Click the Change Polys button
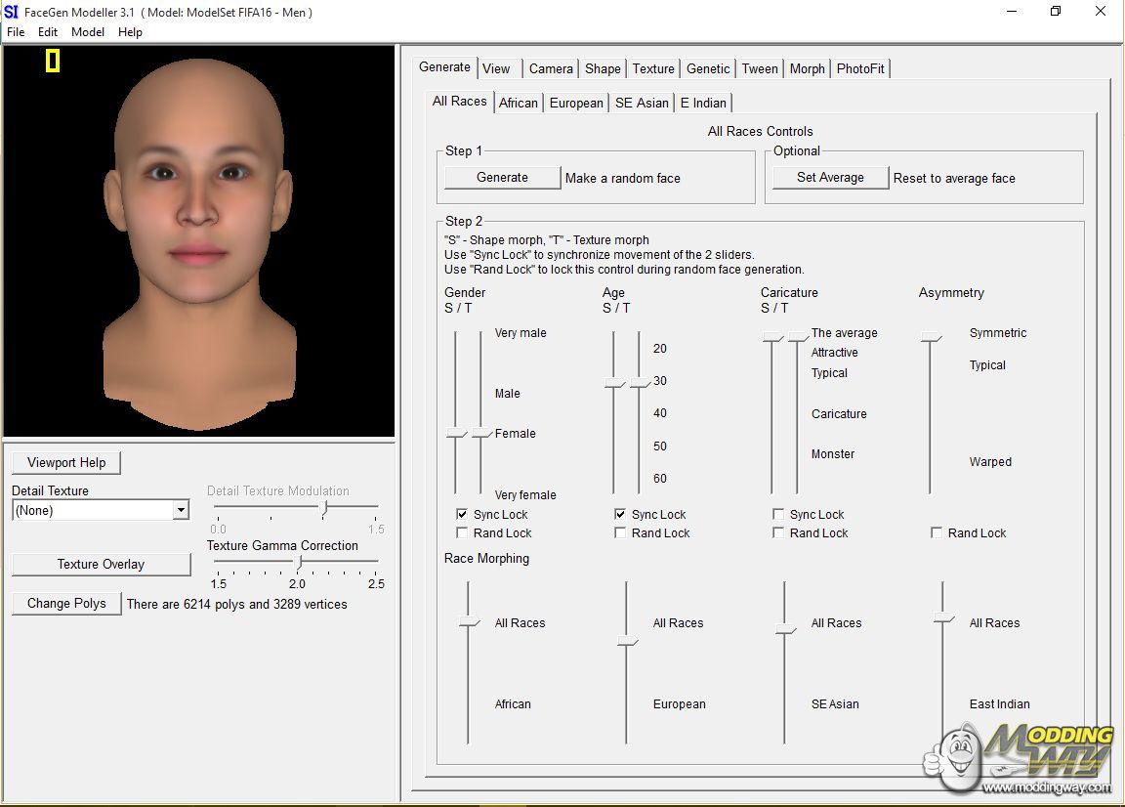 click(66, 604)
